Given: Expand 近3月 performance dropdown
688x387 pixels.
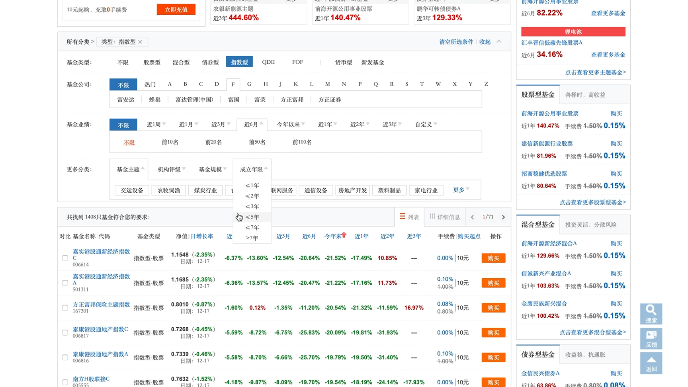Looking at the screenshot, I should point(221,125).
